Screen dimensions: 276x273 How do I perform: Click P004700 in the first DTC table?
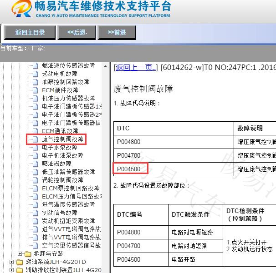tap(129, 155)
